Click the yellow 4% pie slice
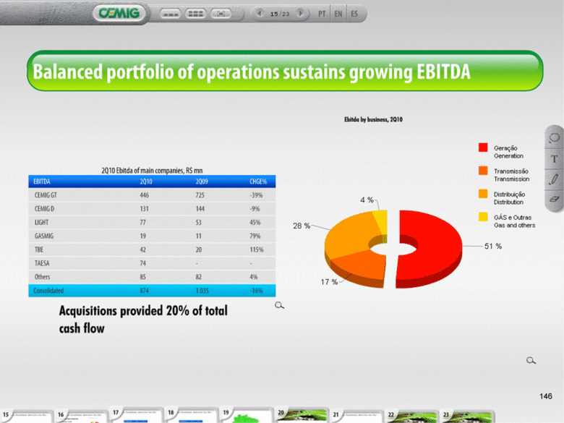 pos(380,221)
